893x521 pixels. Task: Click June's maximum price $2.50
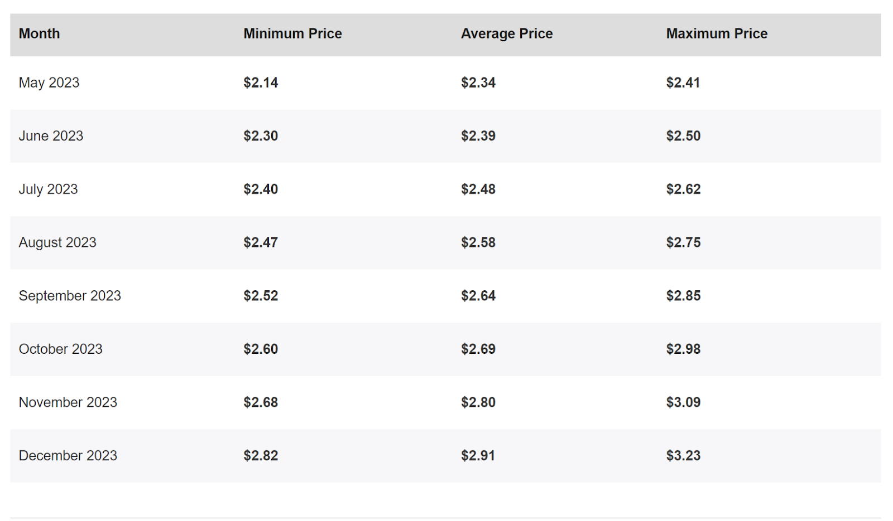pos(683,136)
